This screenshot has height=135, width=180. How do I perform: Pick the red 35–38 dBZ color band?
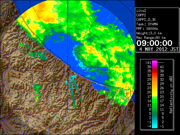pyautogui.click(x=155, y=71)
